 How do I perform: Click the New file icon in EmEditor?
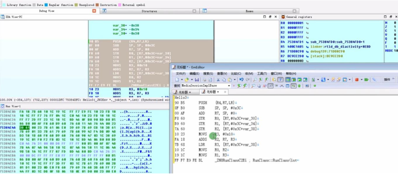(x=177, y=80)
